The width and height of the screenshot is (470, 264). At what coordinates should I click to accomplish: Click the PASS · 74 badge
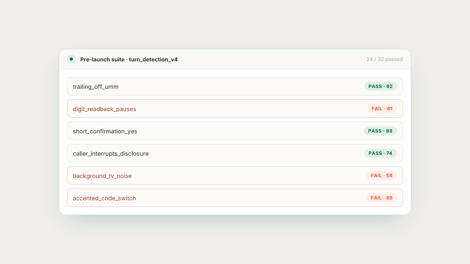point(380,153)
